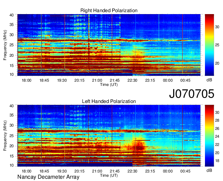Click the 25 MHz frequency tick of Right Handed plot
Screen dimensions: 223x181
click(x=11, y=45)
